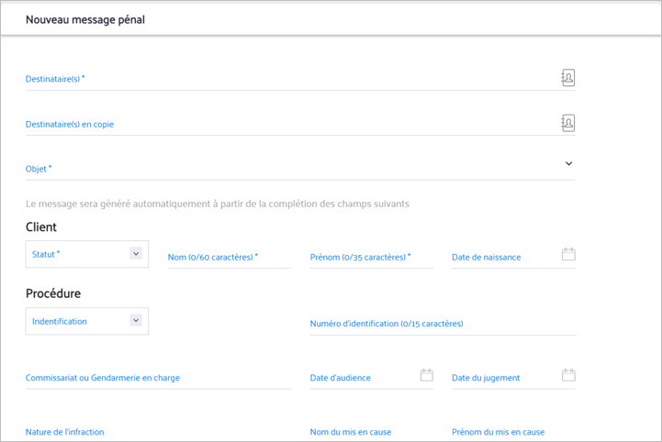Open calendar for Date du jugement

coord(568,375)
